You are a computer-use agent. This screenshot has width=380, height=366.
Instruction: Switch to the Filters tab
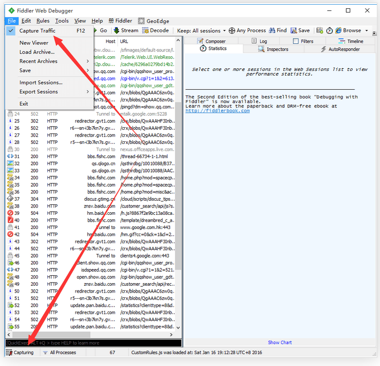(303, 41)
